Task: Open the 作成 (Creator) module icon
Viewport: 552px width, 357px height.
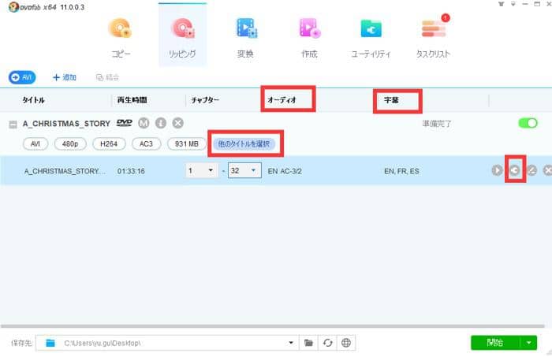Action: tap(309, 36)
